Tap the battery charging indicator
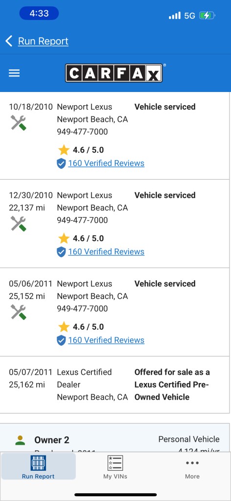 click(x=207, y=15)
